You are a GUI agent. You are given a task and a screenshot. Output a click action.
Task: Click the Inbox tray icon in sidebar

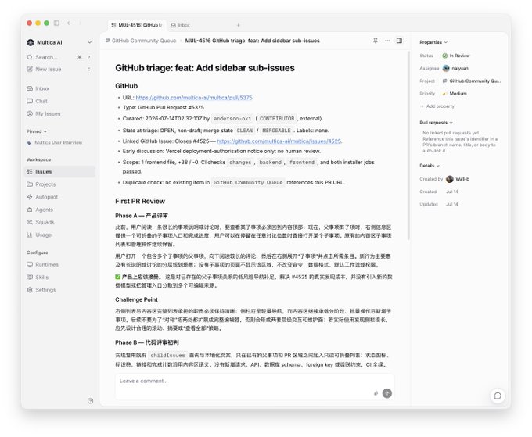[30, 88]
